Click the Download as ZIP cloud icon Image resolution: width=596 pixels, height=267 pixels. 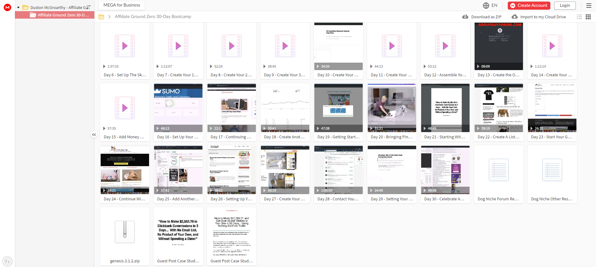coord(465,17)
